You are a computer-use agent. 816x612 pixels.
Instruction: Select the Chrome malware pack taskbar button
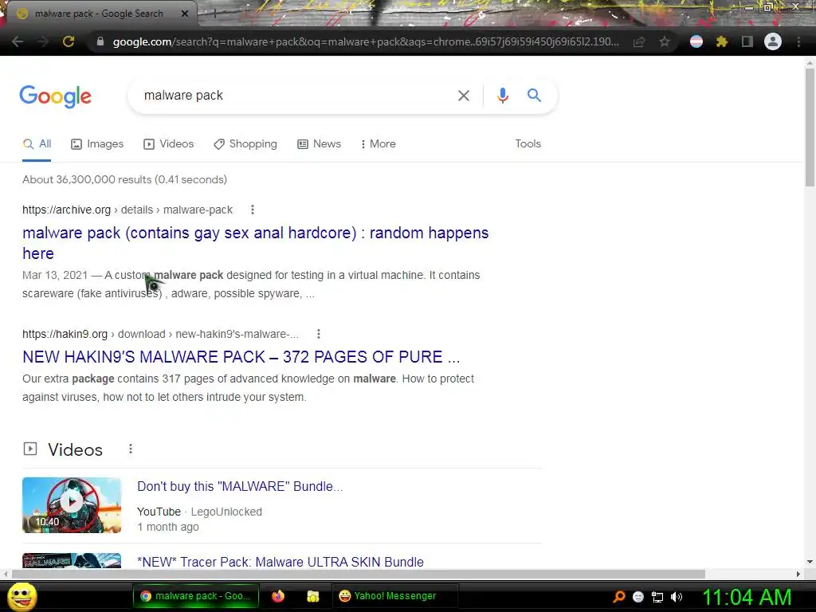[x=196, y=596]
